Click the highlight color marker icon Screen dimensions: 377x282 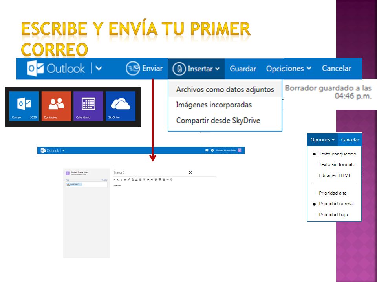point(137,180)
